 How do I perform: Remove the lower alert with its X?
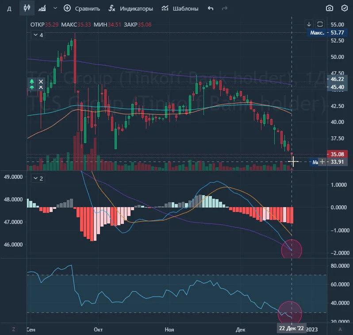coord(41,88)
